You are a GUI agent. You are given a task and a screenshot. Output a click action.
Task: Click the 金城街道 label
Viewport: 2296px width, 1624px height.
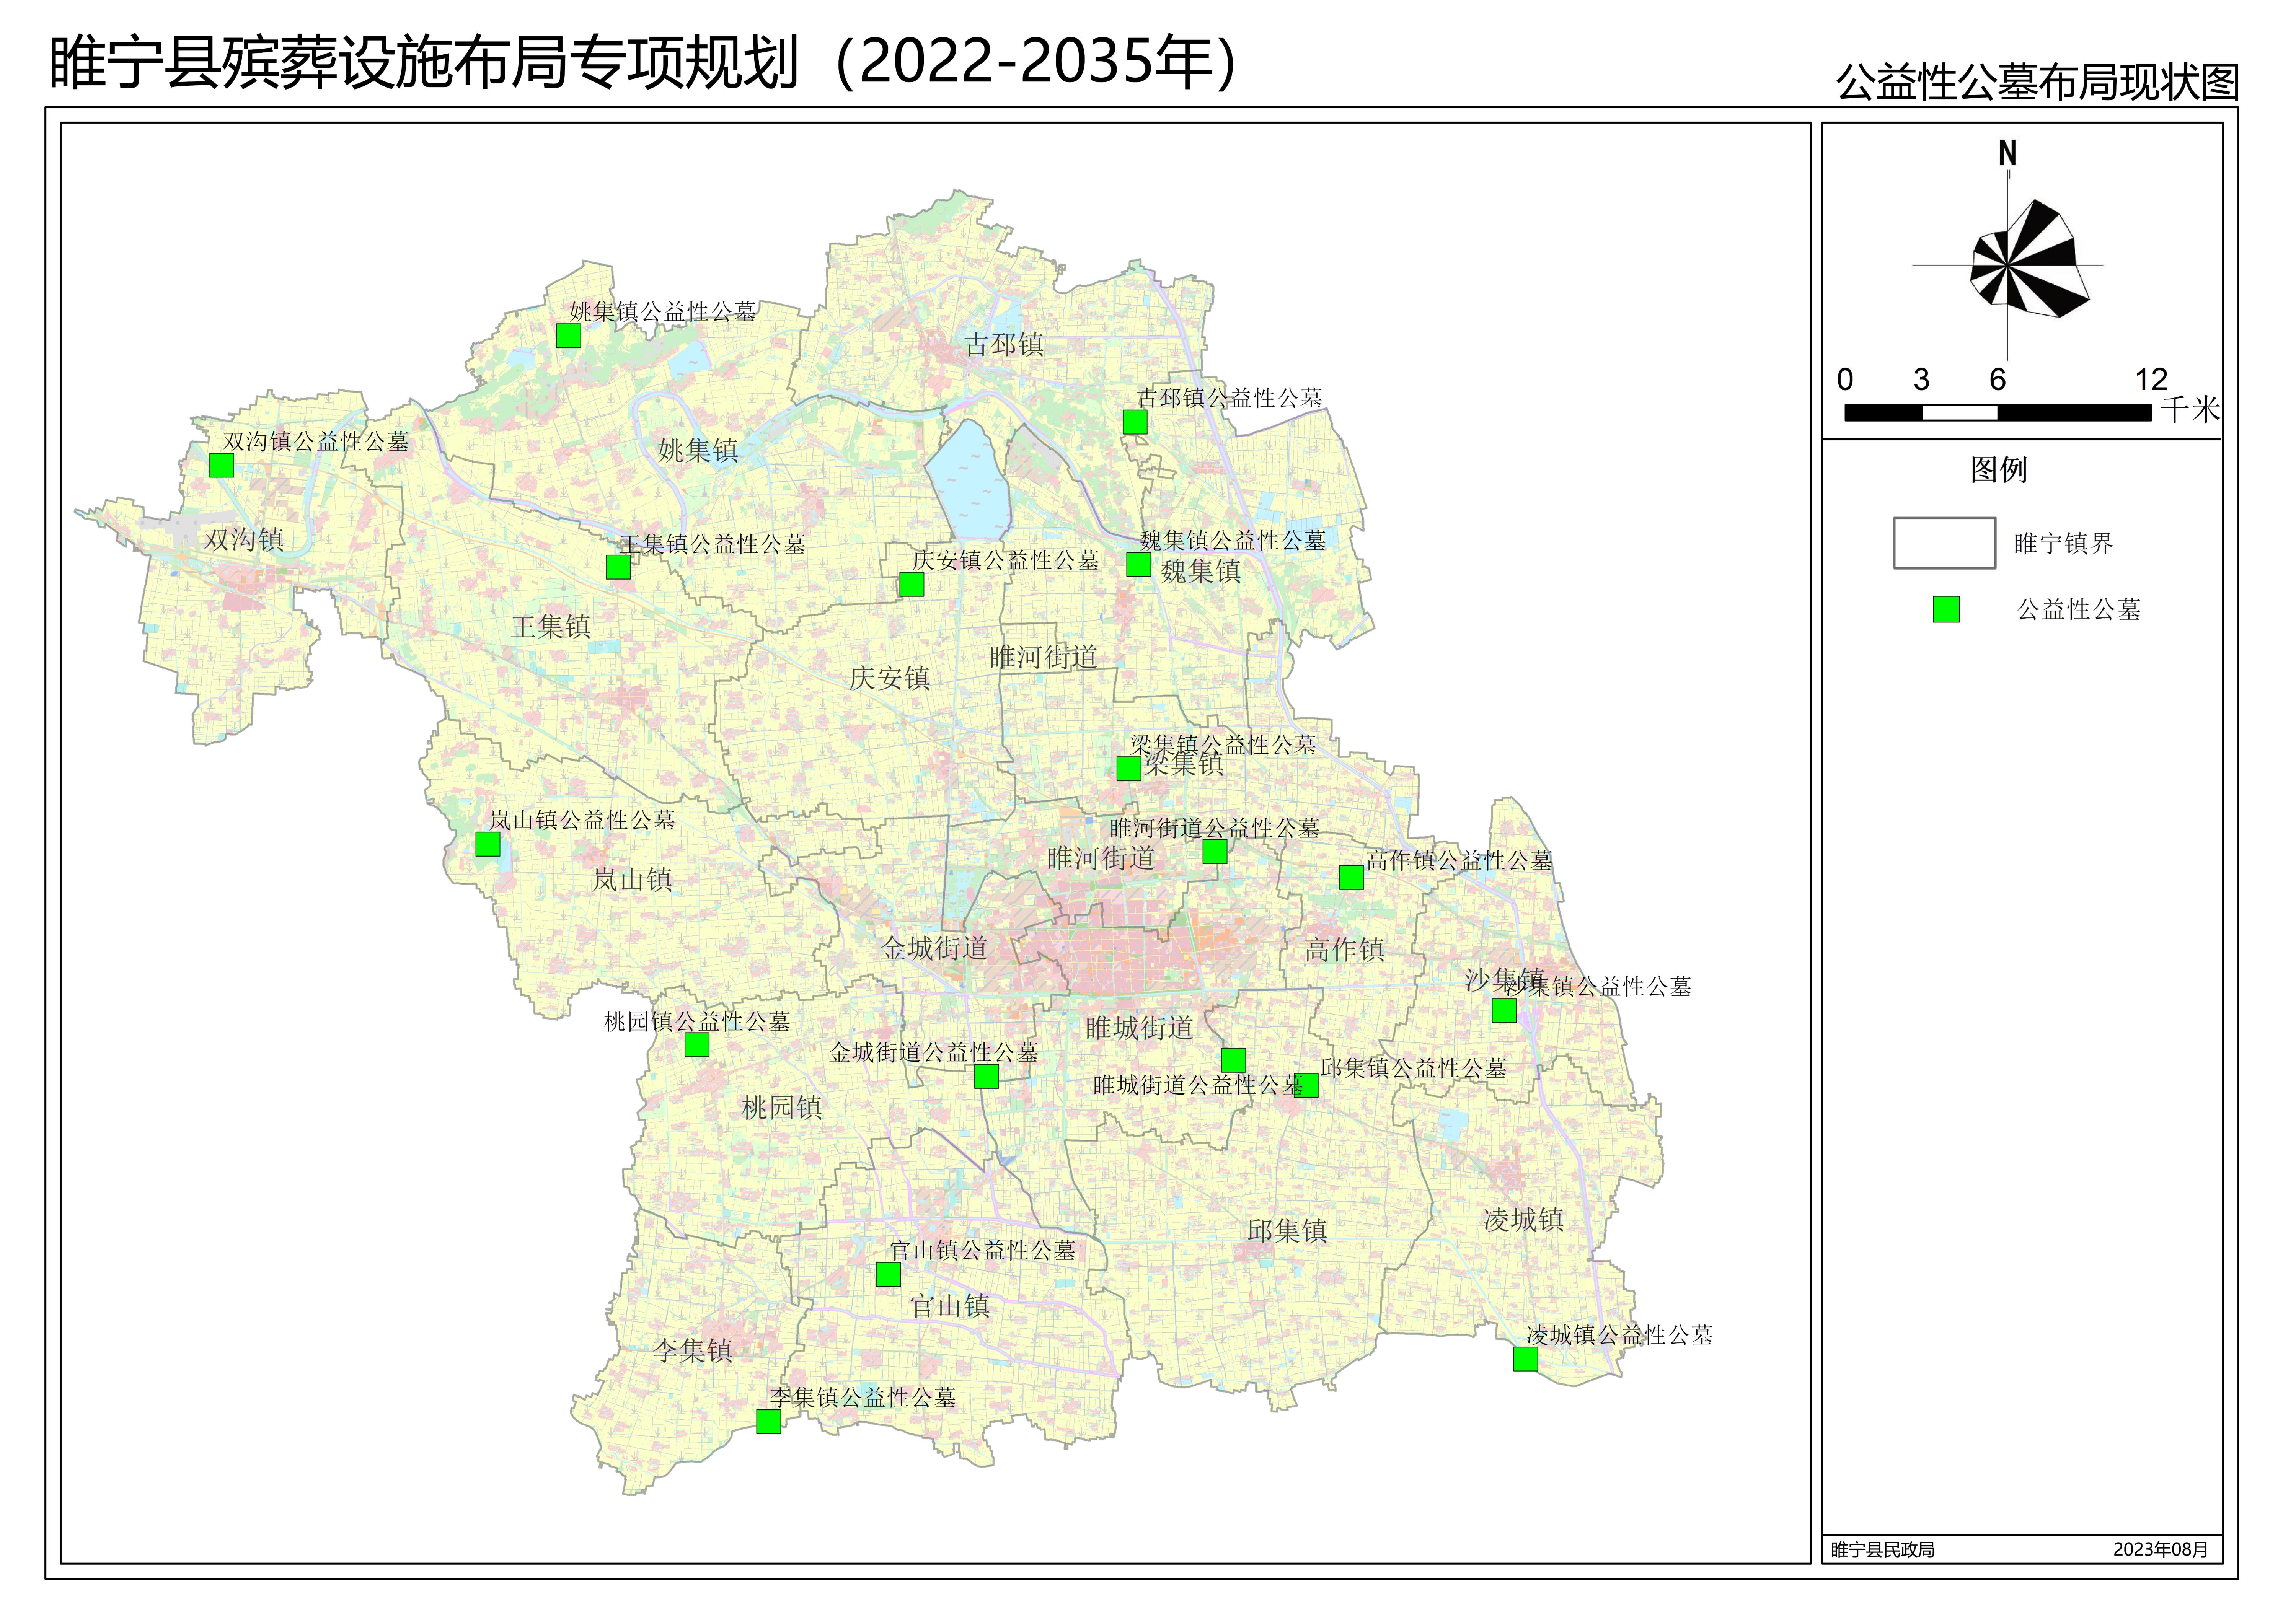click(x=934, y=948)
